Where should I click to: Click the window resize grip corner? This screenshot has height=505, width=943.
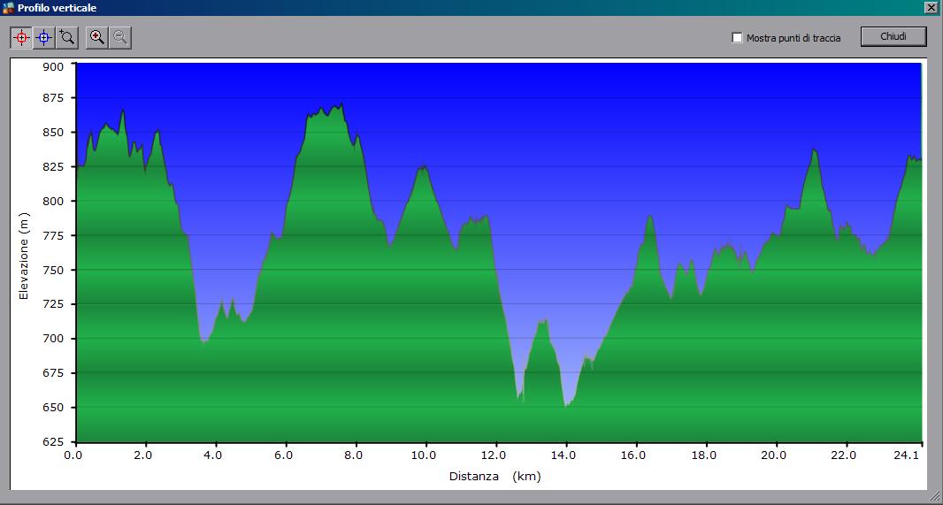click(933, 495)
